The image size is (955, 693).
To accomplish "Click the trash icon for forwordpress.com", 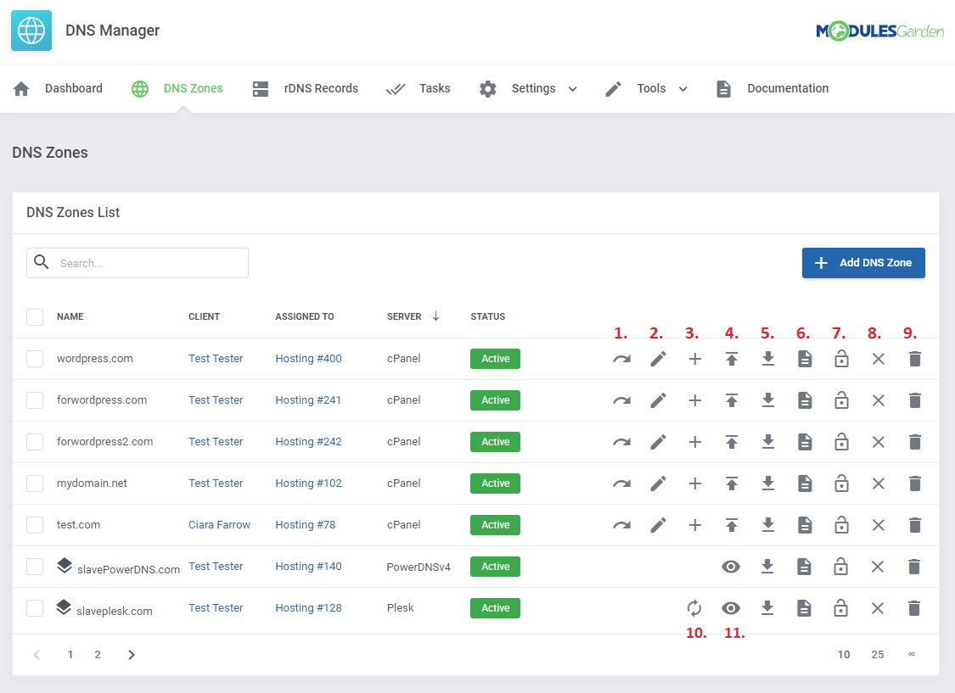I will click(x=914, y=400).
